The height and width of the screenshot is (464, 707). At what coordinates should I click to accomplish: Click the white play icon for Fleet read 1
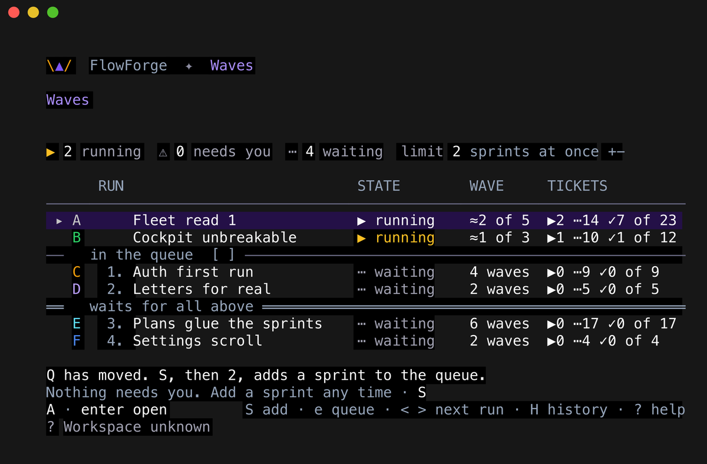pyautogui.click(x=362, y=221)
